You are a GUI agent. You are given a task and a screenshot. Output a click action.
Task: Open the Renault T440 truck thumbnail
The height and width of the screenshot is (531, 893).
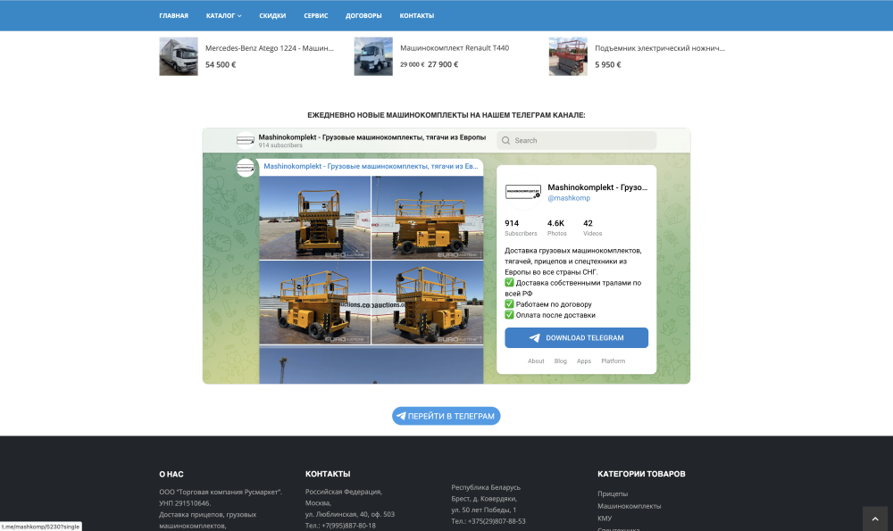[x=373, y=56]
